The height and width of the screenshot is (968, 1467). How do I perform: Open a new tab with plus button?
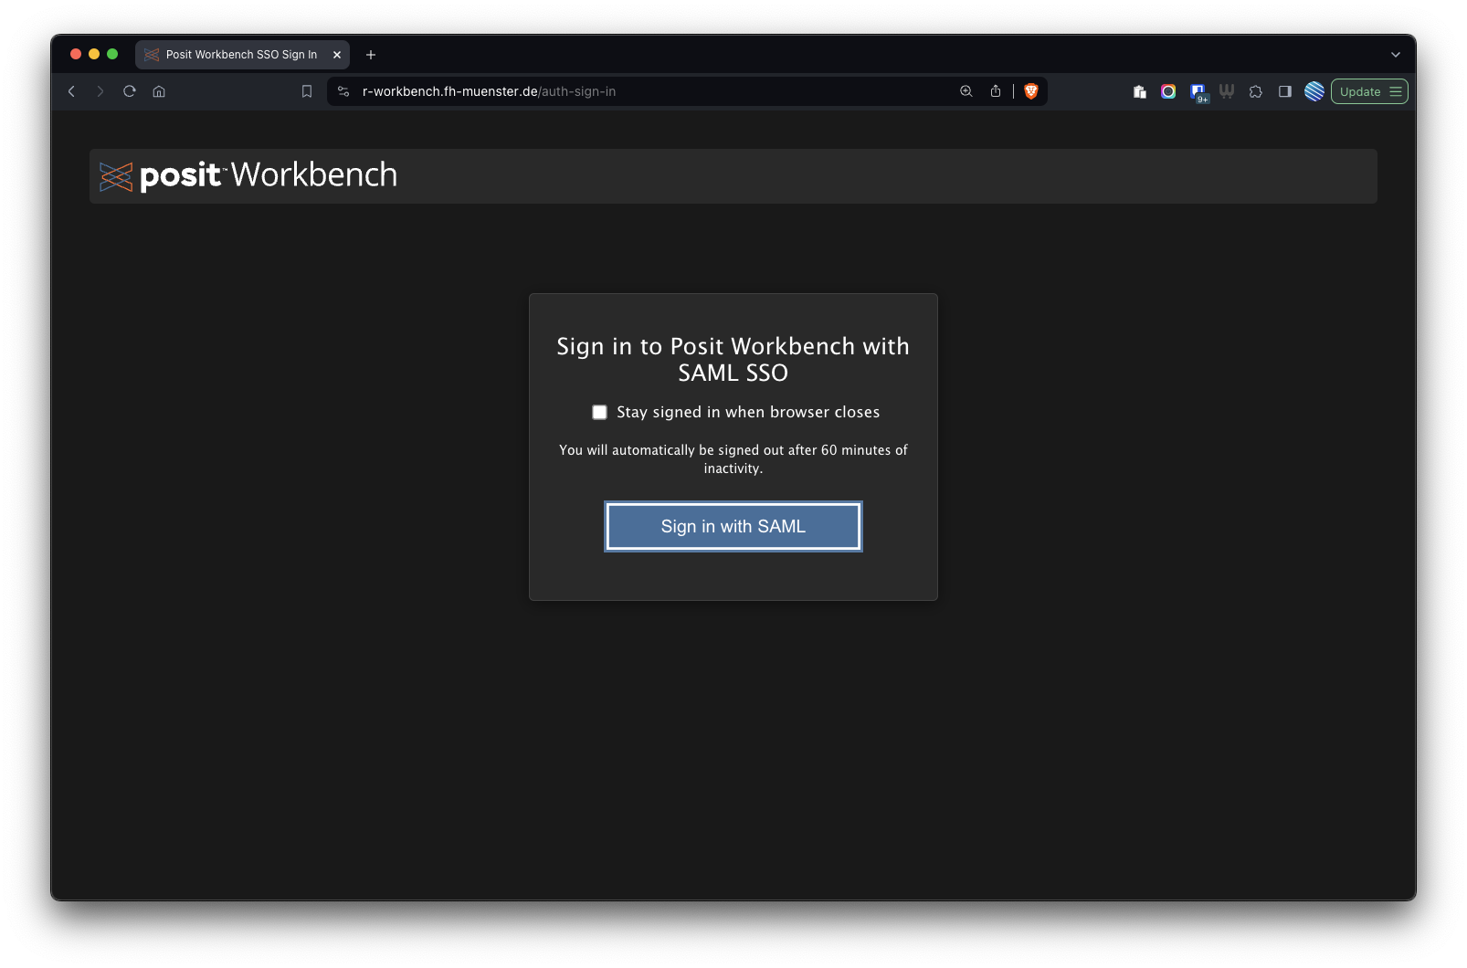(371, 55)
